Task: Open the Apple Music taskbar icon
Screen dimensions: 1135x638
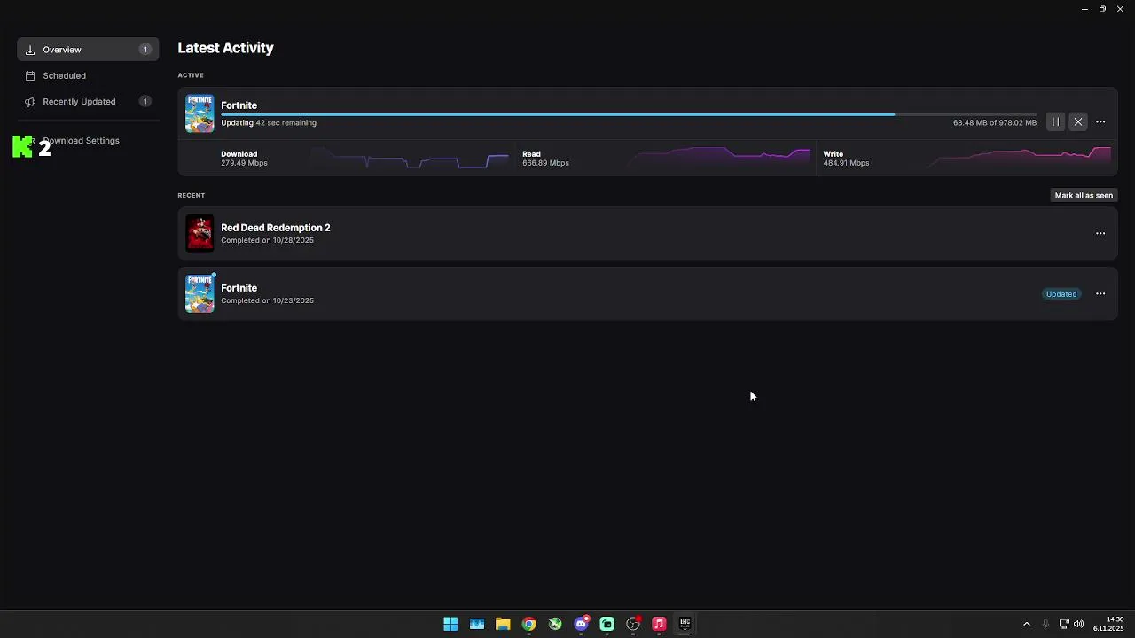Action: [659, 624]
